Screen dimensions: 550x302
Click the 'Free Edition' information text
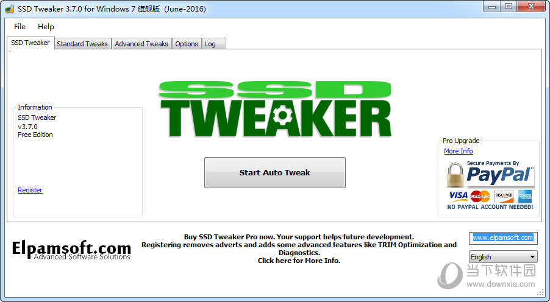(x=35, y=135)
